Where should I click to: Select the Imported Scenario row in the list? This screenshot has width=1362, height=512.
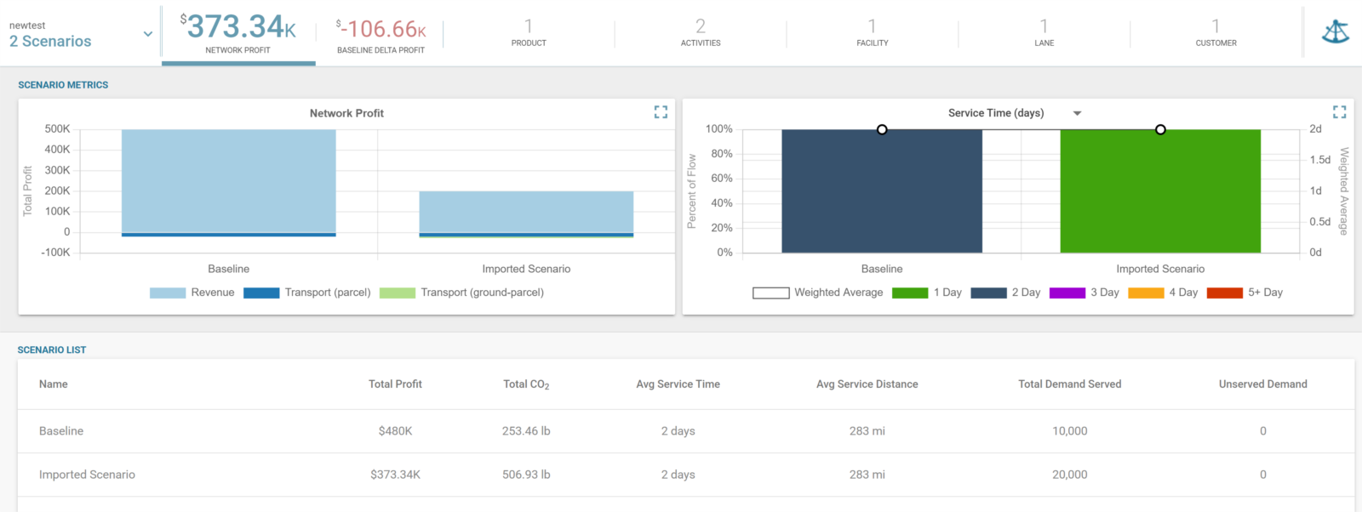pos(87,475)
